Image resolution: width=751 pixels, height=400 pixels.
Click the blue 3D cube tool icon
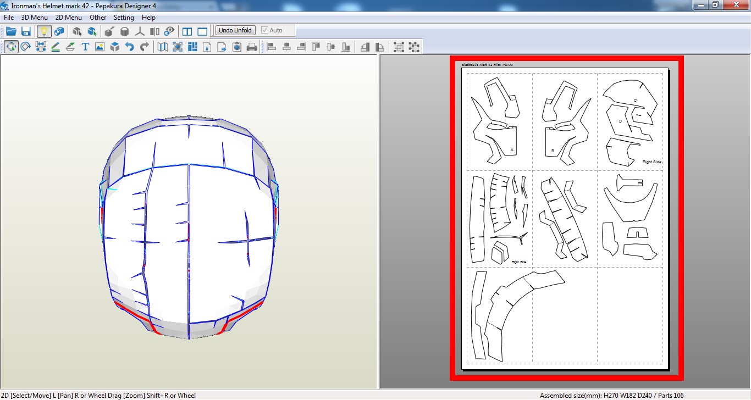(114, 47)
